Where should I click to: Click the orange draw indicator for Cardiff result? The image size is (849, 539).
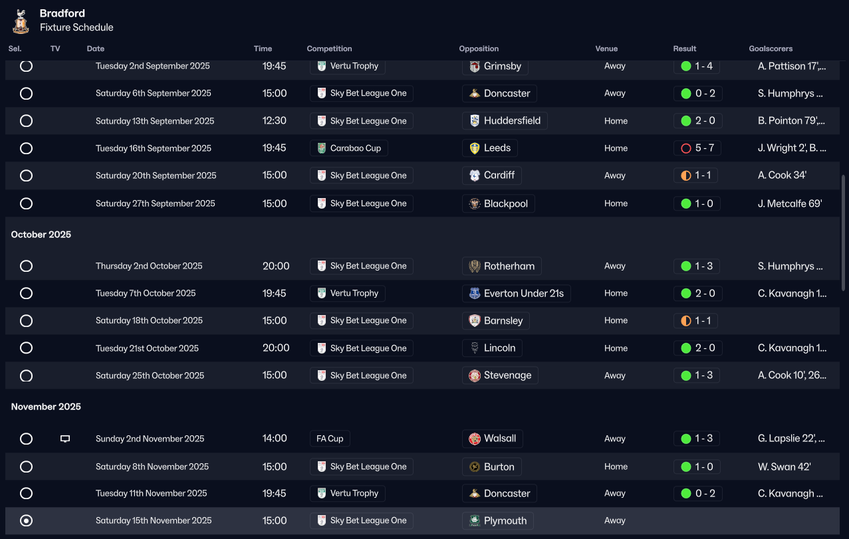tap(686, 175)
